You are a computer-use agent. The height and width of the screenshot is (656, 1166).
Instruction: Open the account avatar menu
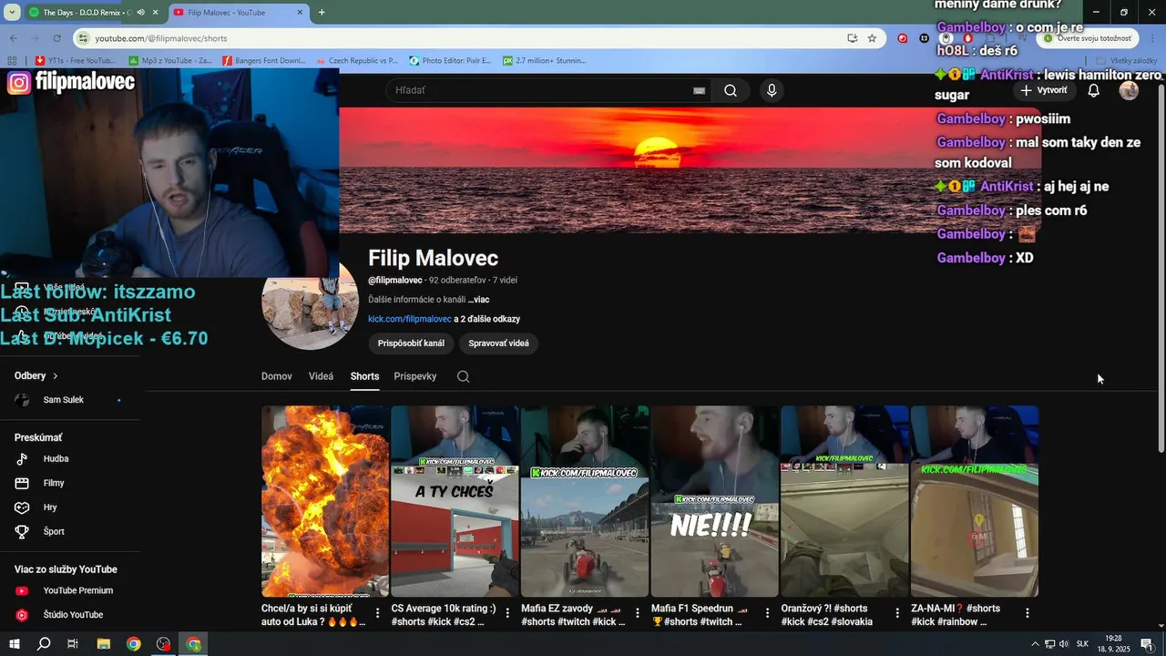point(1129,90)
